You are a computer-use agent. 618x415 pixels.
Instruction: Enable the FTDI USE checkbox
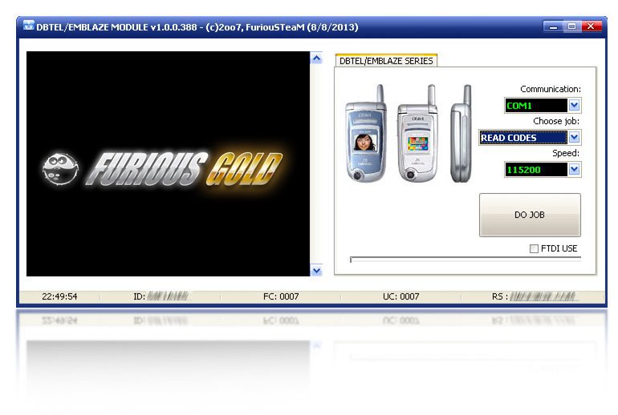534,248
